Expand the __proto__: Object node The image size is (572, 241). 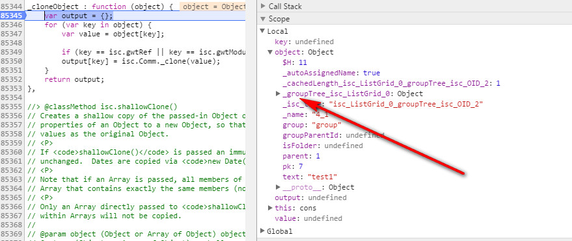[x=278, y=188]
